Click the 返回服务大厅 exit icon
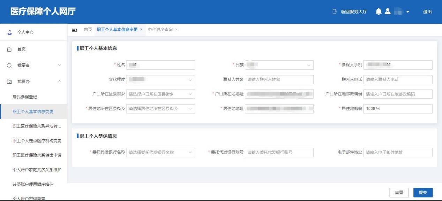Screen dimensions: 442x201 335,12
